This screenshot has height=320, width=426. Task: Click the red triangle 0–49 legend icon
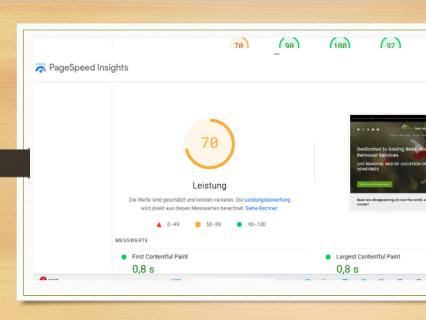pos(159,224)
